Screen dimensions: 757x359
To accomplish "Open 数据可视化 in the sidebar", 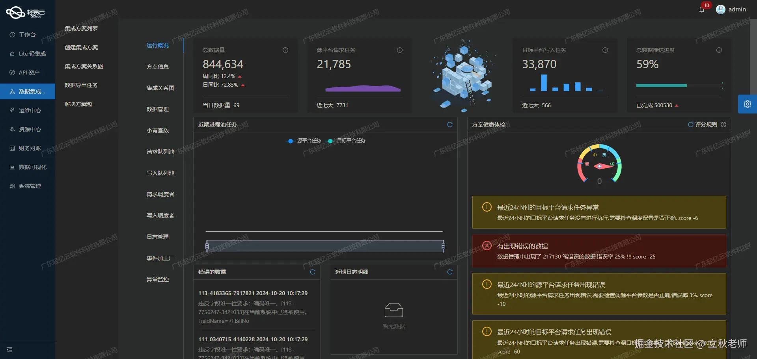I will [x=28, y=167].
